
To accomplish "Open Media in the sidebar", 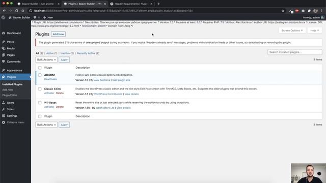I will coord(11,49).
